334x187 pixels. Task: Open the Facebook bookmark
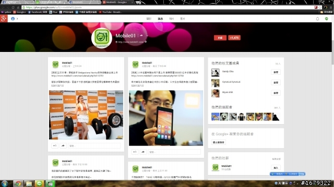pyautogui.click(x=38, y=12)
